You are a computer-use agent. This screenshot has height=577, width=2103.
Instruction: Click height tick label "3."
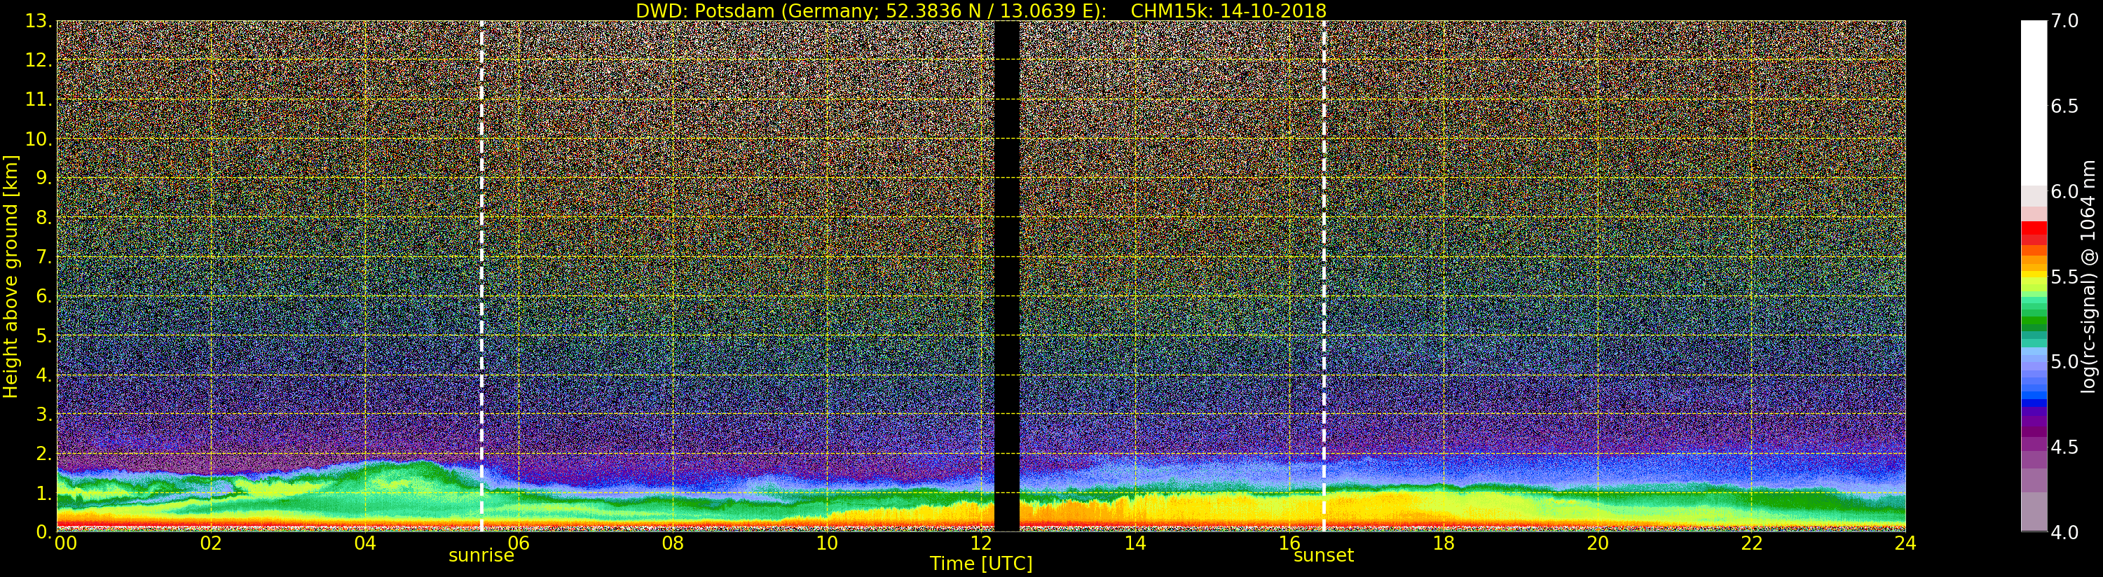tap(44, 414)
